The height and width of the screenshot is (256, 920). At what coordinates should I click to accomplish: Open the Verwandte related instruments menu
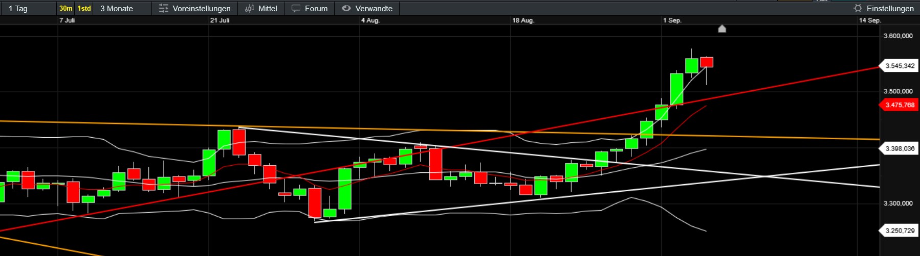pyautogui.click(x=367, y=9)
